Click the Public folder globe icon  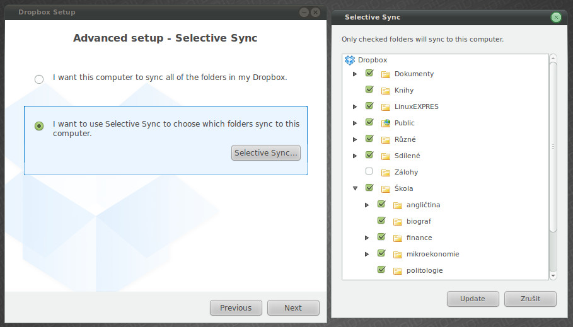point(386,123)
